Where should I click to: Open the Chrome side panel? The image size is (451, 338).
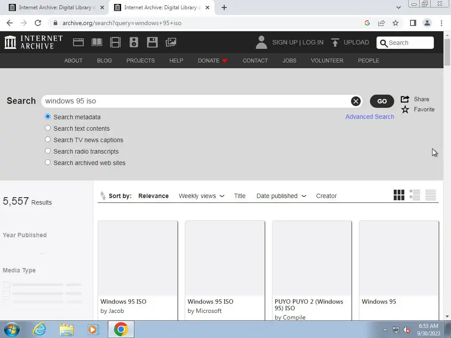click(413, 23)
